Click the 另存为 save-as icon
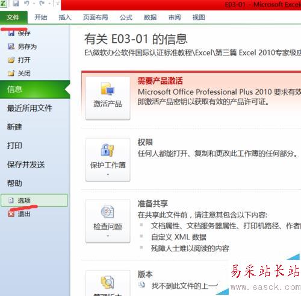Image resolution: width=301 pixels, height=296 pixels. coord(11,46)
